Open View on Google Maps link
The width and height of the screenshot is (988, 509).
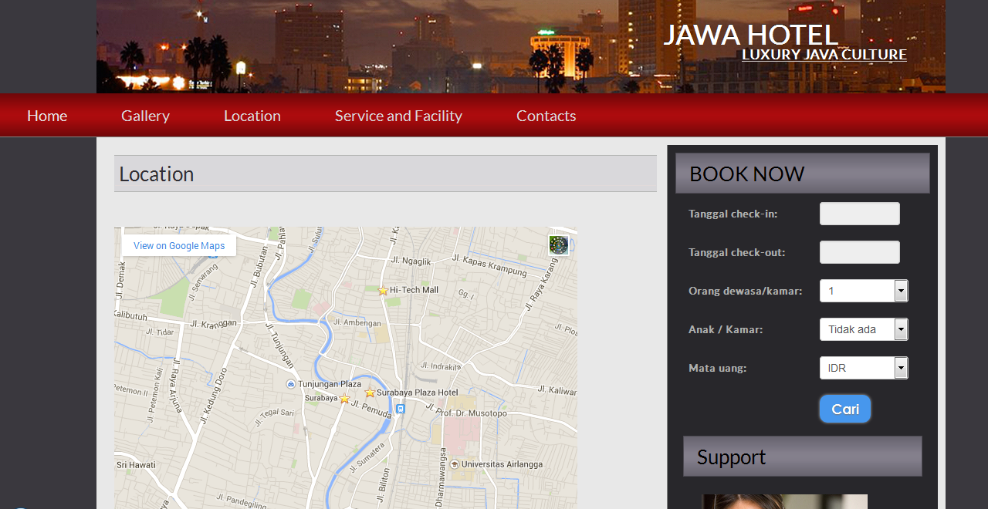(x=178, y=245)
